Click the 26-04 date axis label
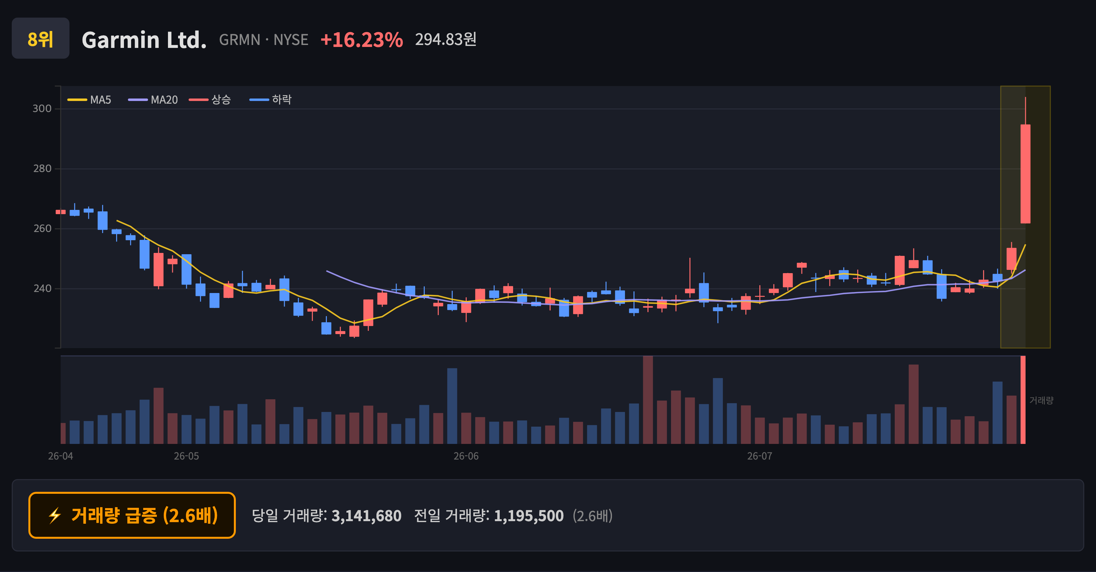1096x572 pixels. [x=60, y=456]
